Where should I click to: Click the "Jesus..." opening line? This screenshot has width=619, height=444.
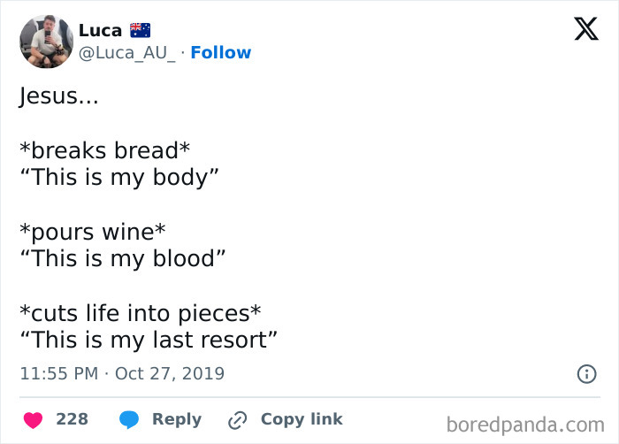pos(58,96)
